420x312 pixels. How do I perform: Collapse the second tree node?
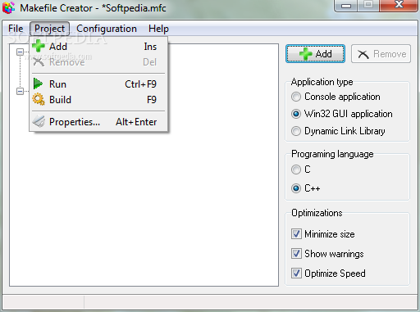coord(20,91)
